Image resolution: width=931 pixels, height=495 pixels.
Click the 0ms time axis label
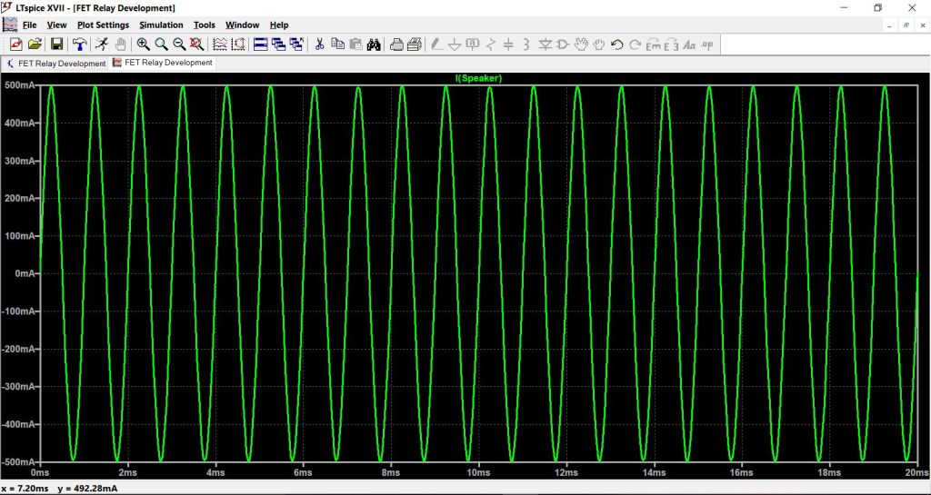tap(40, 472)
